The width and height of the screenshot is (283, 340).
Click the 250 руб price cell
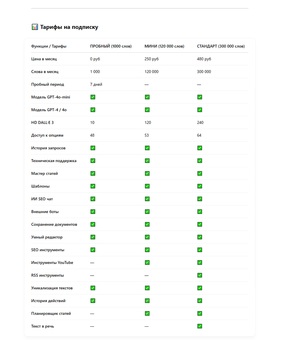152,59
